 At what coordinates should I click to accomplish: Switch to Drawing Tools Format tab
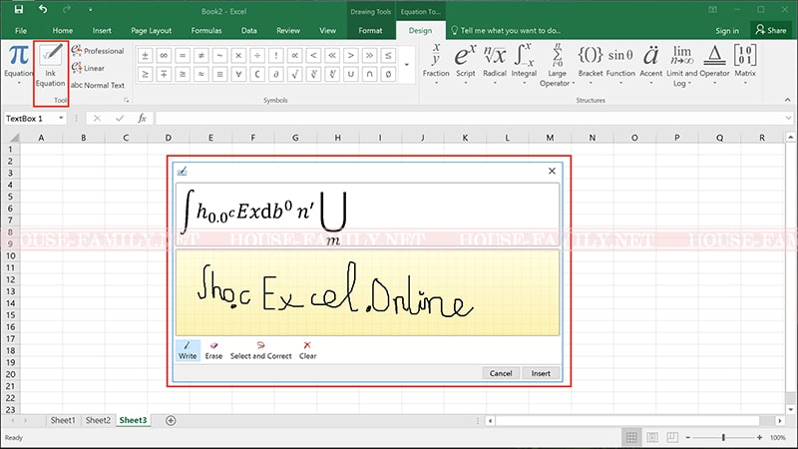(x=370, y=31)
